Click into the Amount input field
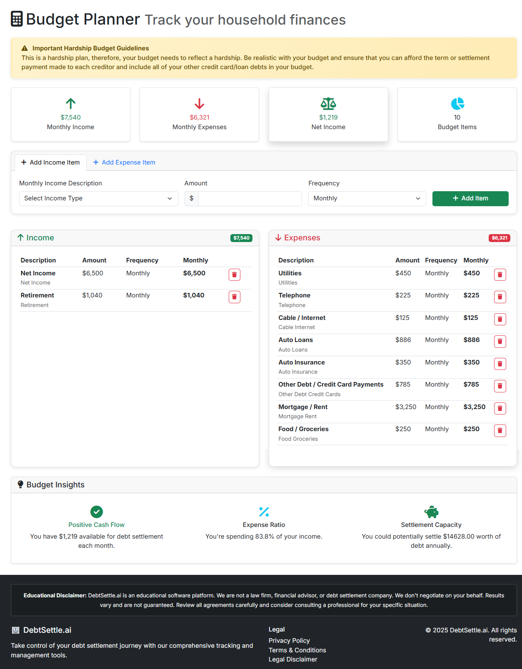The height and width of the screenshot is (669, 522). (x=250, y=199)
